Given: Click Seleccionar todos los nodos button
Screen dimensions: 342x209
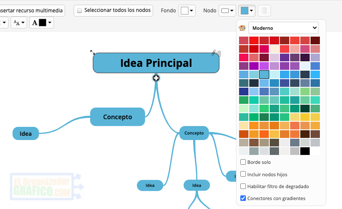Looking at the screenshot, I should coord(114,10).
